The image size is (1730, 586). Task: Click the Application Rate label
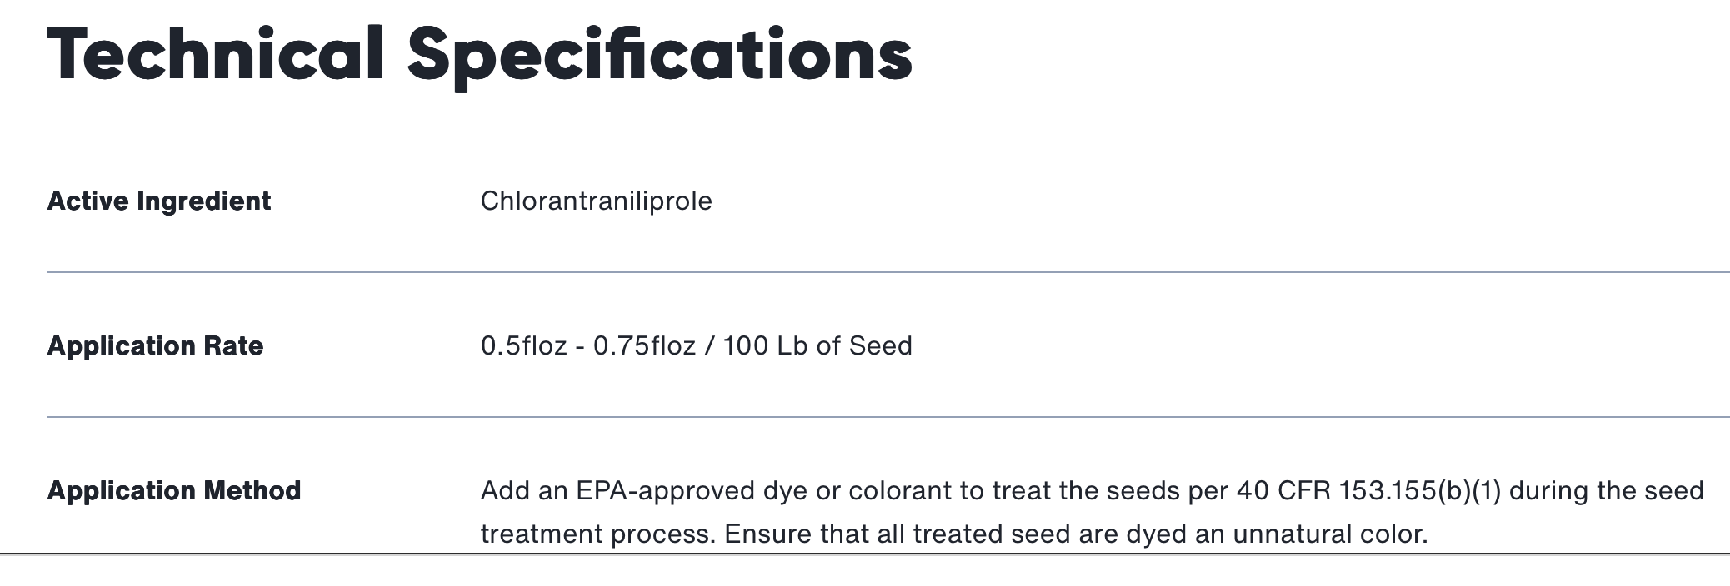click(155, 346)
